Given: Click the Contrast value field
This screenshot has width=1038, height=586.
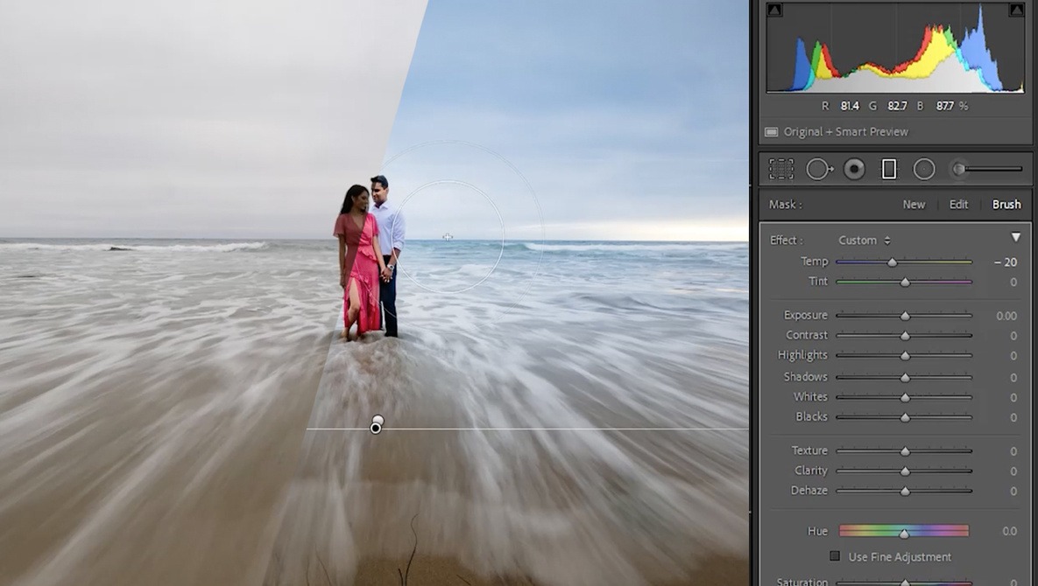Looking at the screenshot, I should (x=1013, y=336).
